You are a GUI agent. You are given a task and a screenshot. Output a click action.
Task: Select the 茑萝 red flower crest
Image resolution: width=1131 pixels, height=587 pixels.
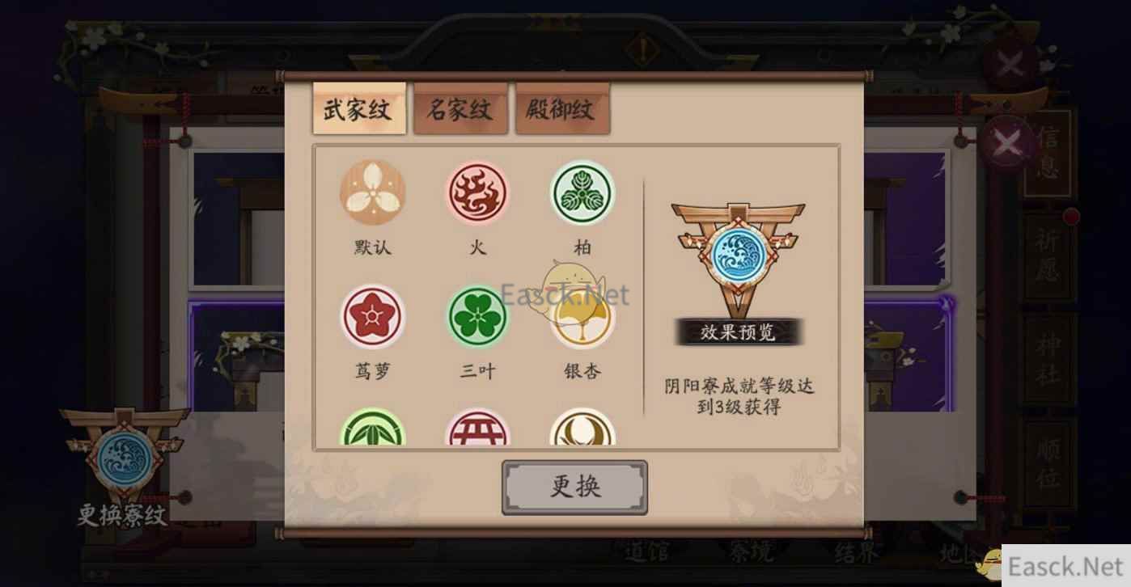(372, 315)
